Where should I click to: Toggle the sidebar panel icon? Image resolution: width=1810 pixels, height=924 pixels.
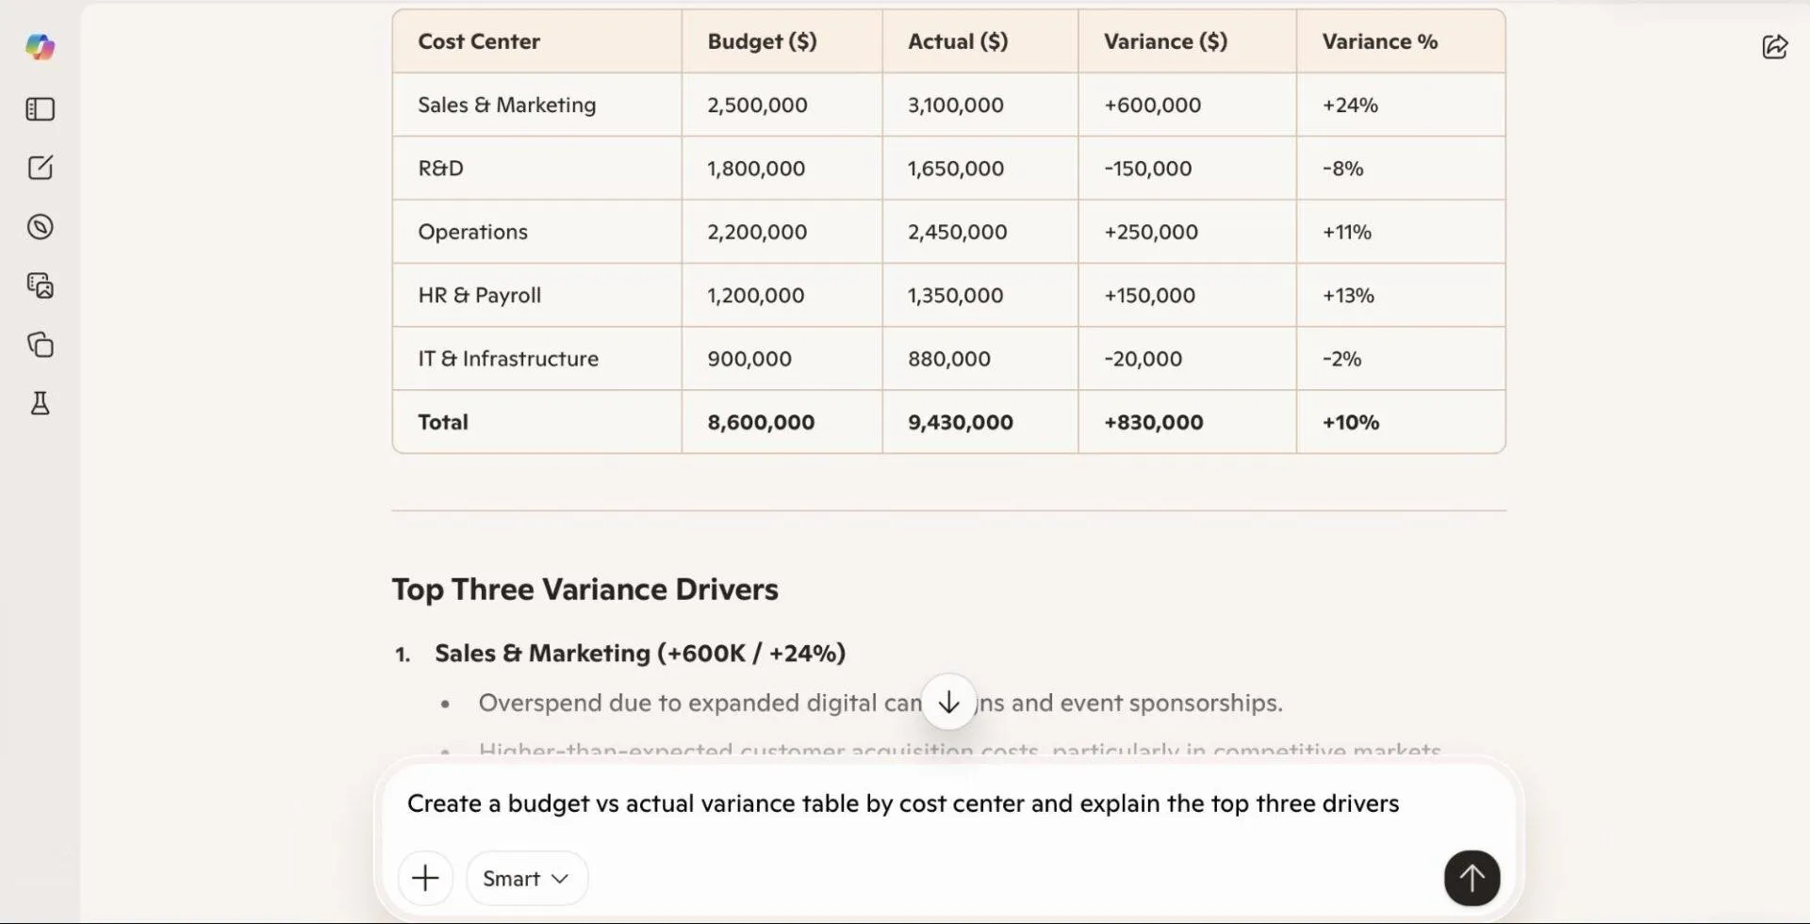pyautogui.click(x=40, y=109)
